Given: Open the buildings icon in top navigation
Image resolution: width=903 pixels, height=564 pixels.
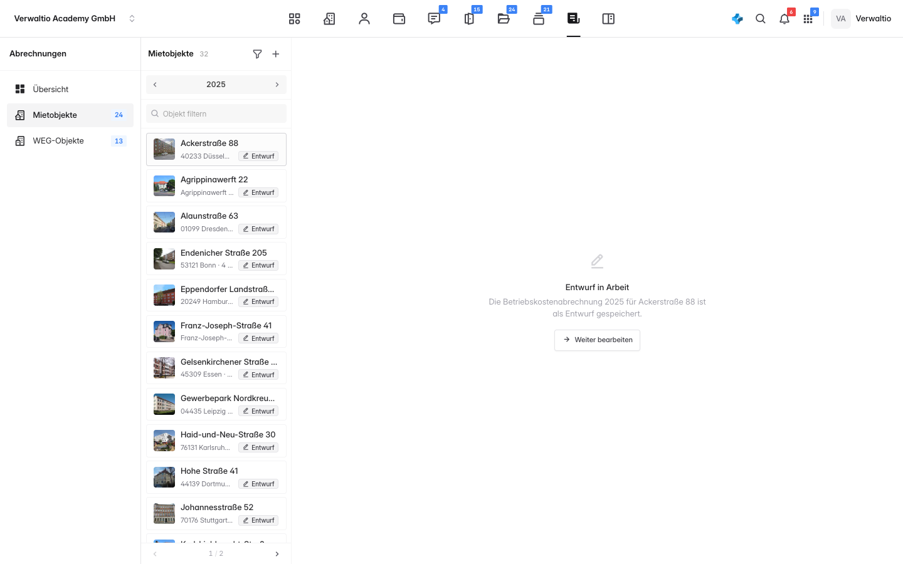Looking at the screenshot, I should tap(329, 19).
